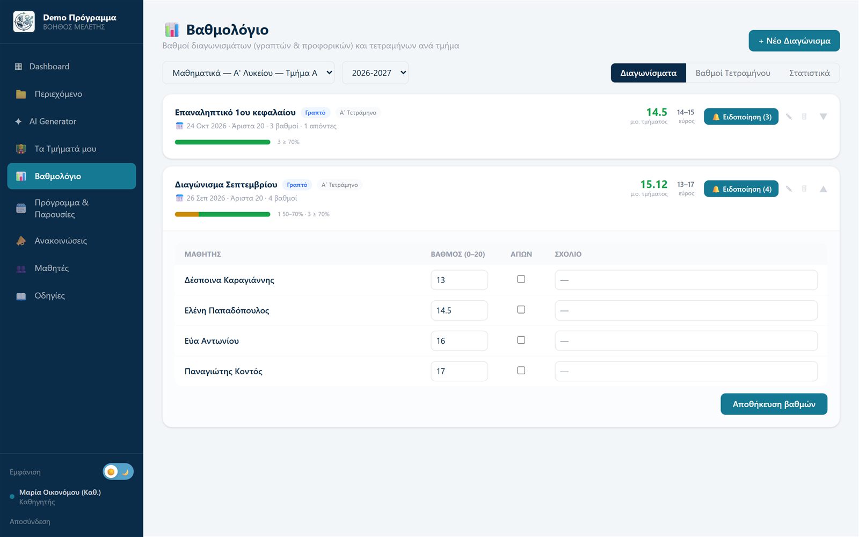This screenshot has height=537, width=859.
Task: Click comment field for Παναγιώτης Κοντός
Action: (686, 371)
